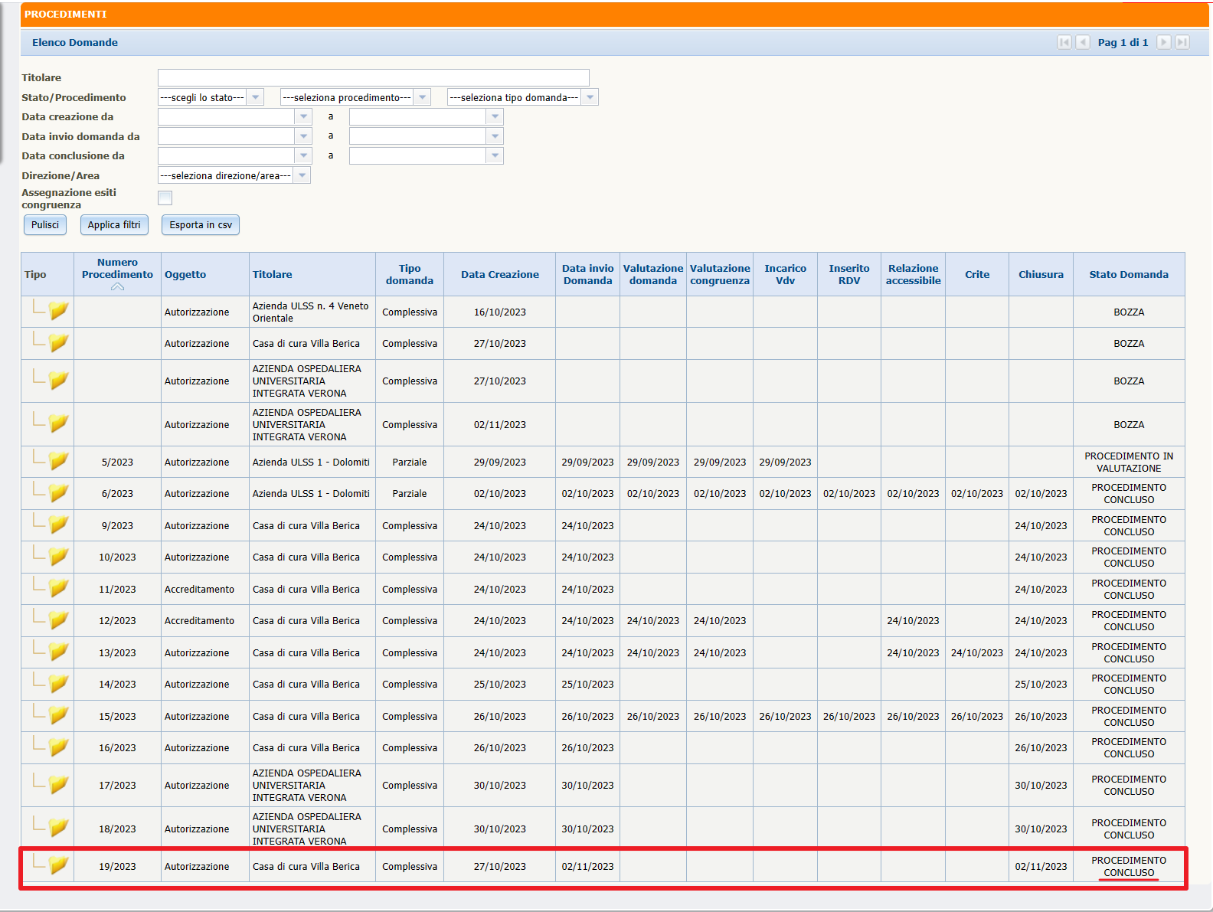The image size is (1213, 912).
Task: Open folder icon for procedimento 19/2023
Action: [58, 865]
